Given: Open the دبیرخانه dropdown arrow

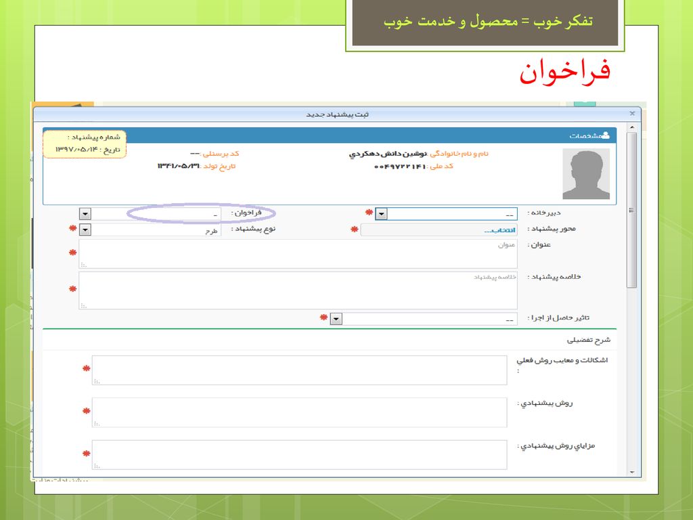Looking at the screenshot, I should point(381,214).
